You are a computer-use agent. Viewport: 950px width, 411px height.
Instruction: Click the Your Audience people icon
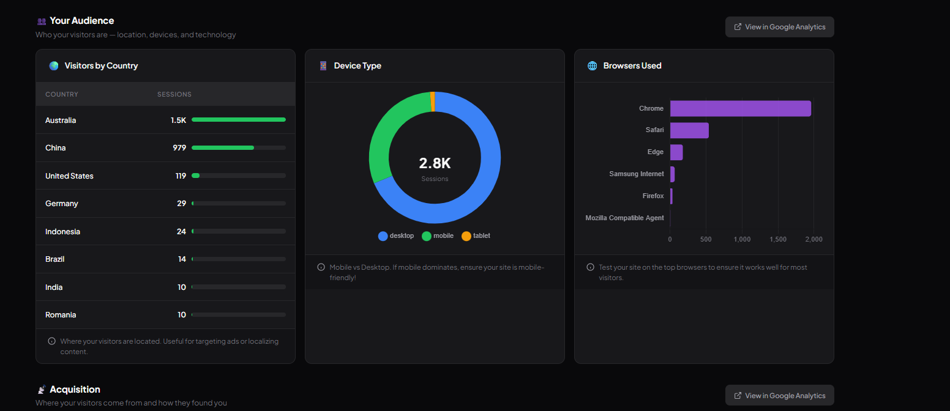coord(42,21)
